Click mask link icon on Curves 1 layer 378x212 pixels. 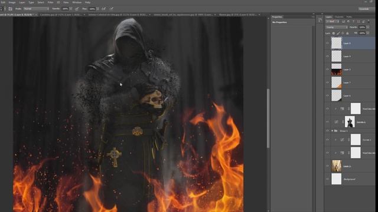pos(348,140)
